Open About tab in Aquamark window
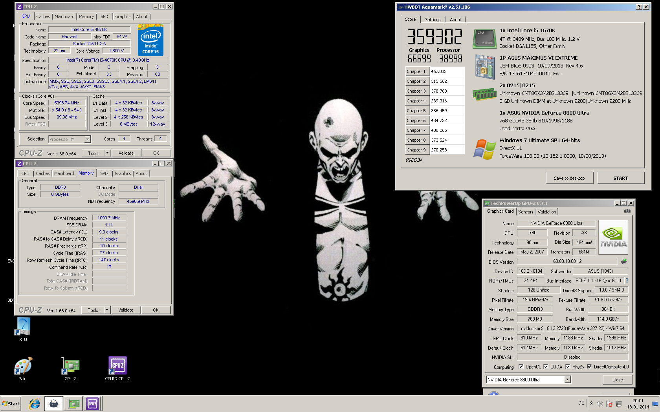The width and height of the screenshot is (660, 412). point(456,20)
